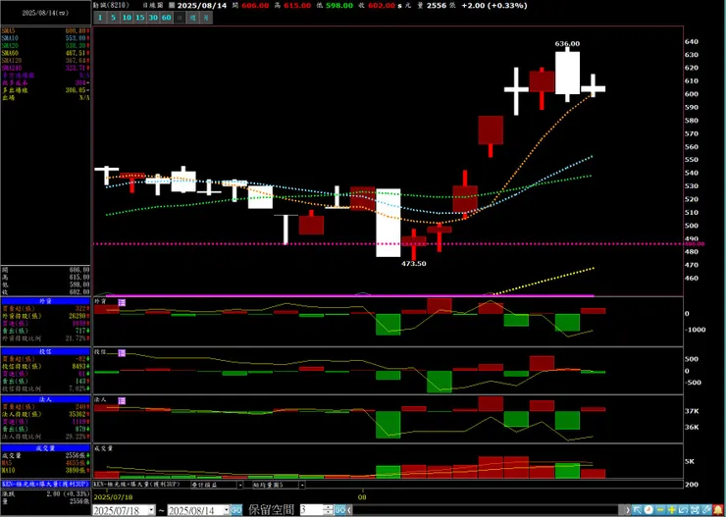Image resolution: width=726 pixels, height=517 pixels.
Task: Click the yellow plus zoom-in icon
Action: 672,510
